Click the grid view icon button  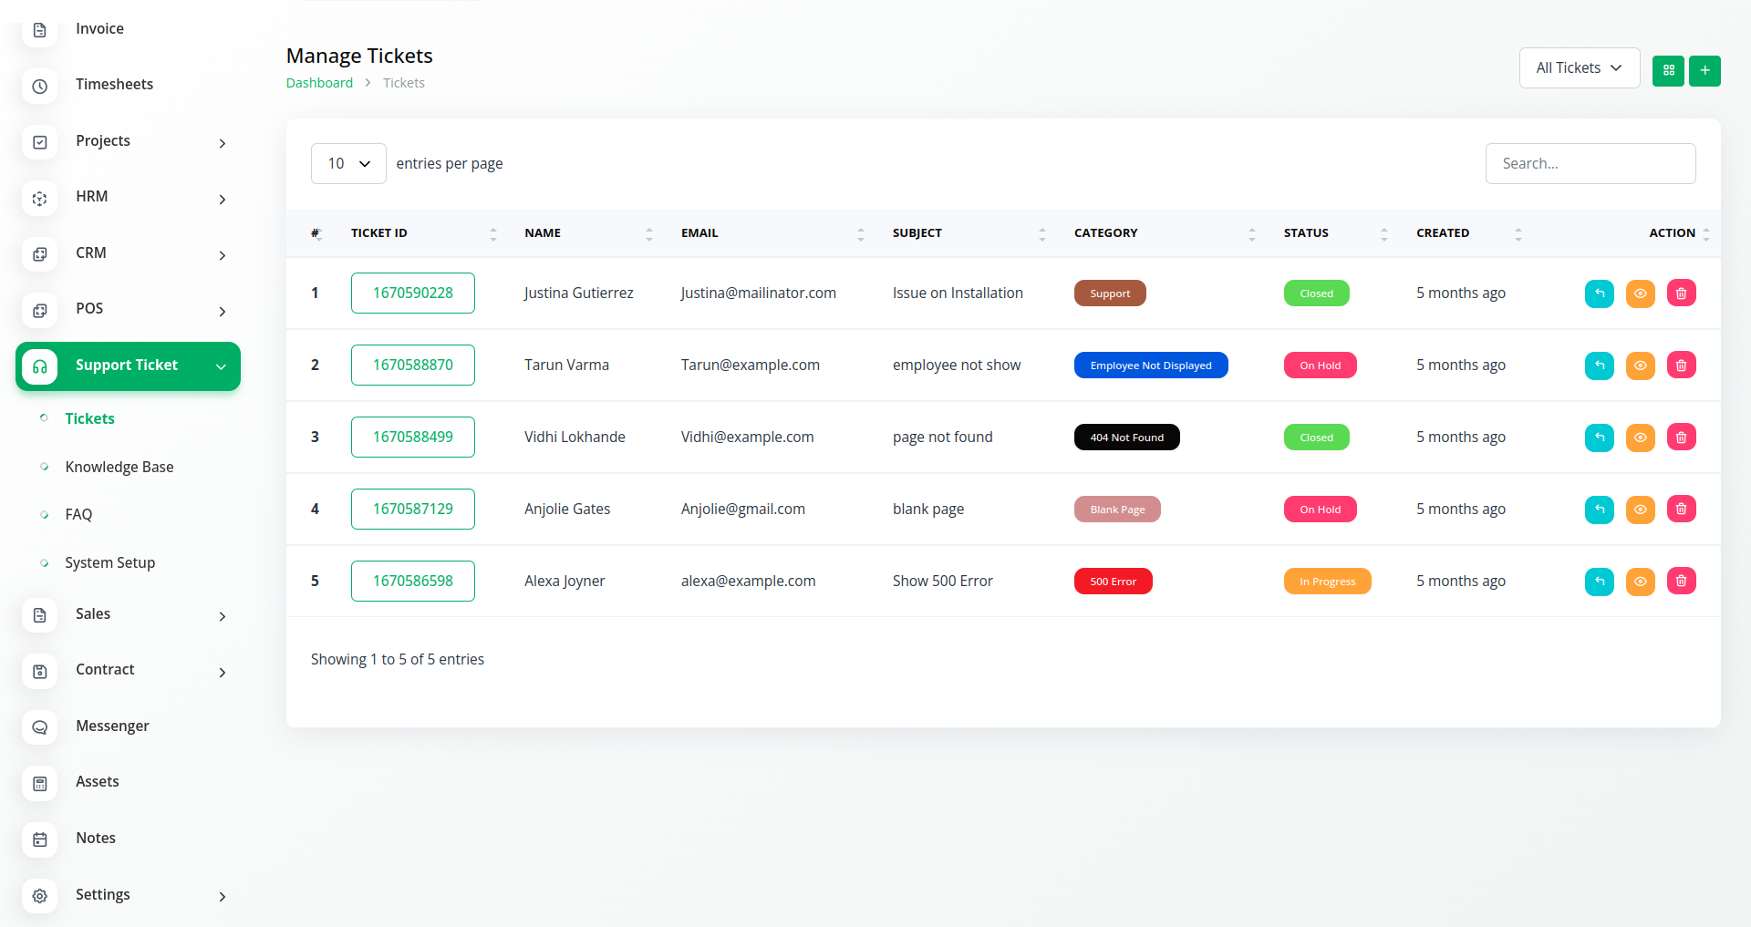(x=1668, y=70)
